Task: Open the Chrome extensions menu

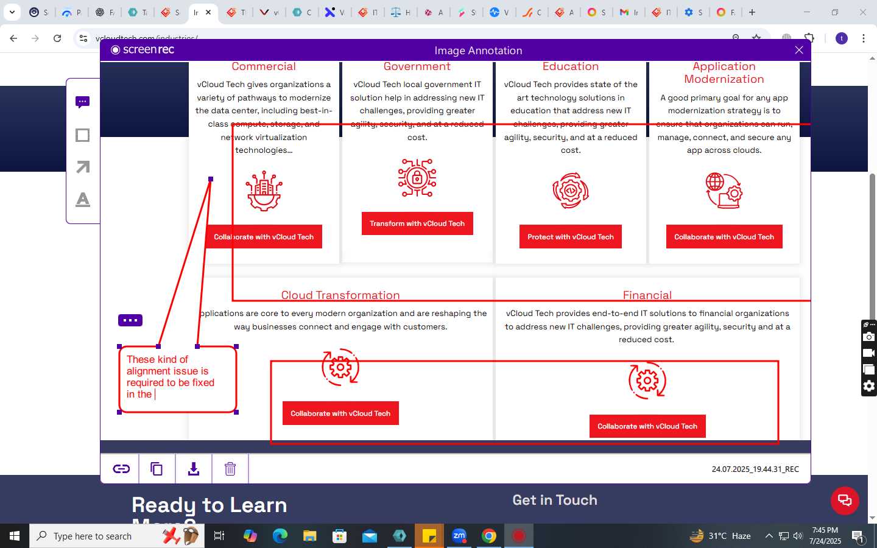Action: [809, 38]
